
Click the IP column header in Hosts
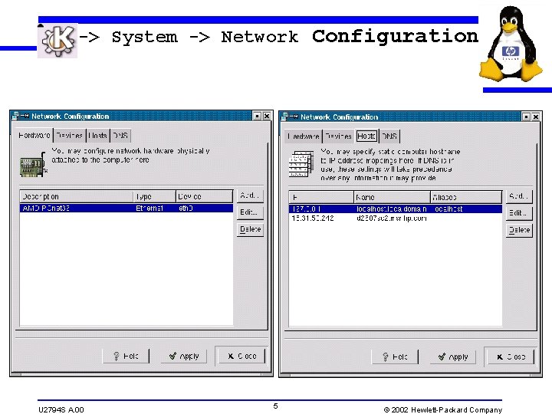pyautogui.click(x=321, y=198)
